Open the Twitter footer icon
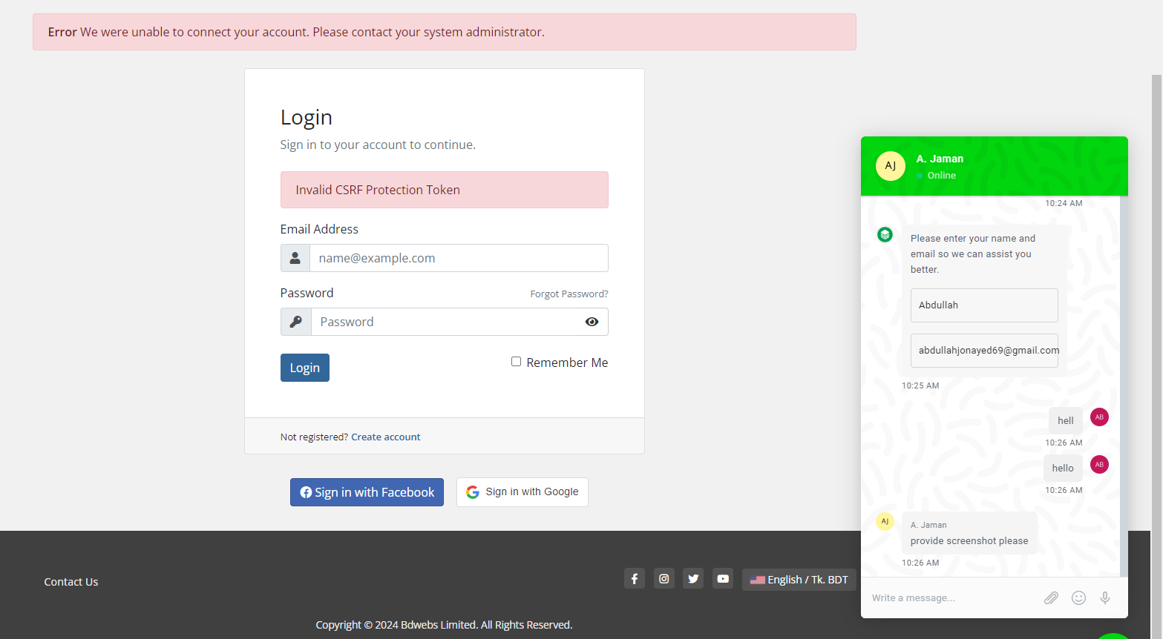1163x639 pixels. (693, 579)
